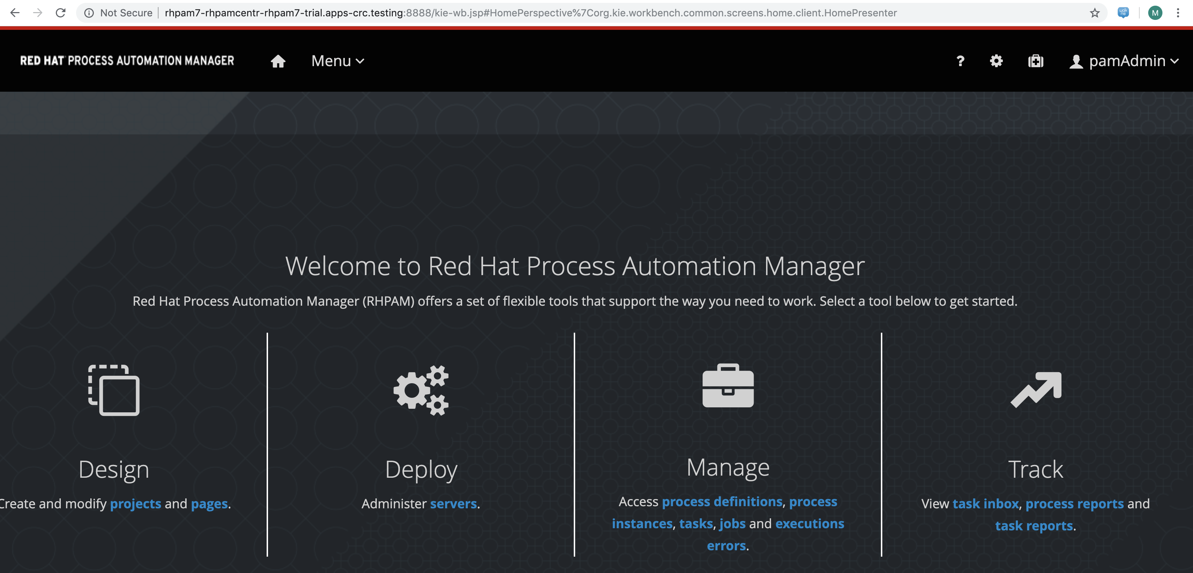Expand the Menu dropdown
The image size is (1193, 573).
[x=338, y=61]
